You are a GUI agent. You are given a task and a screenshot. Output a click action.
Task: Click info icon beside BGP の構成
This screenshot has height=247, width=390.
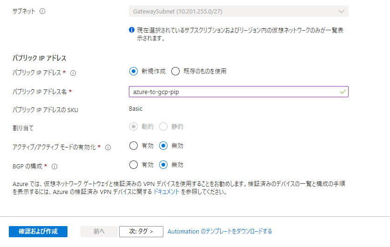(x=54, y=167)
